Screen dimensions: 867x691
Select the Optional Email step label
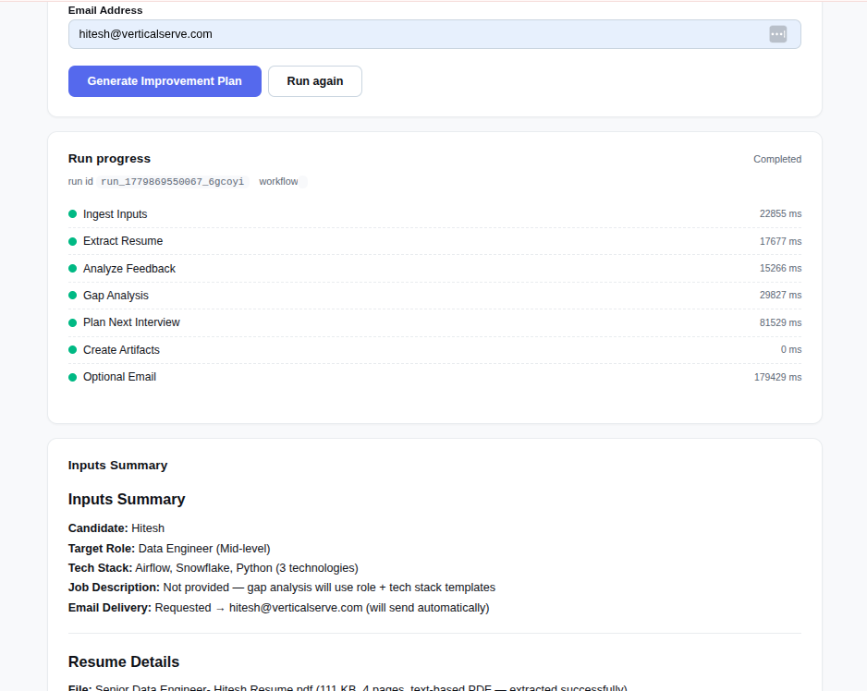(x=119, y=377)
